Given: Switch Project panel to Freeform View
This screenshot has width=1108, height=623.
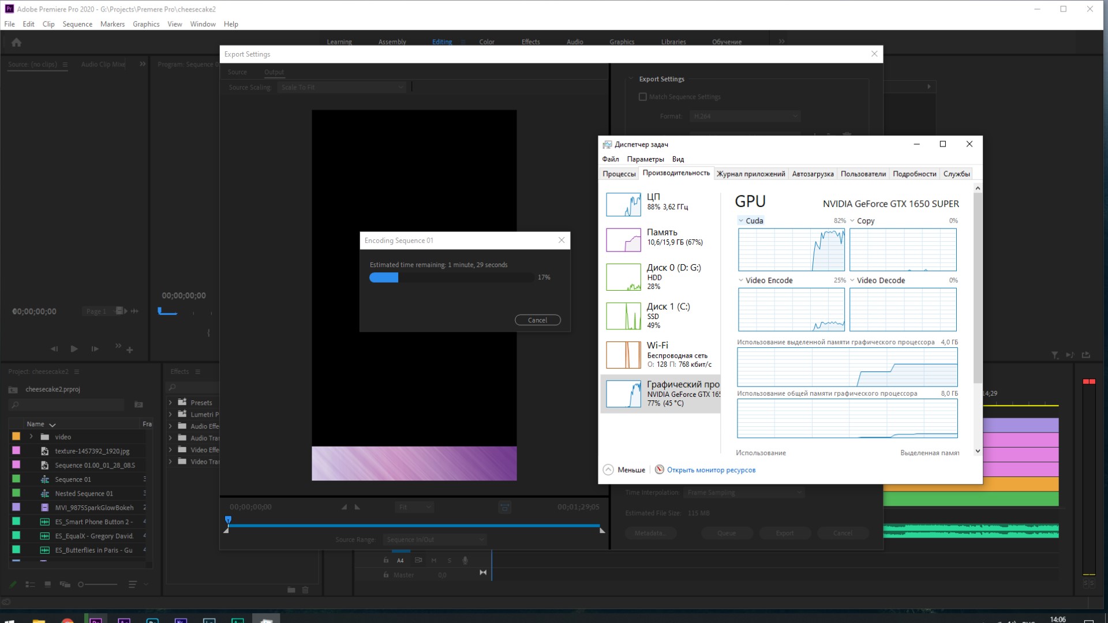Looking at the screenshot, I should pos(65,584).
